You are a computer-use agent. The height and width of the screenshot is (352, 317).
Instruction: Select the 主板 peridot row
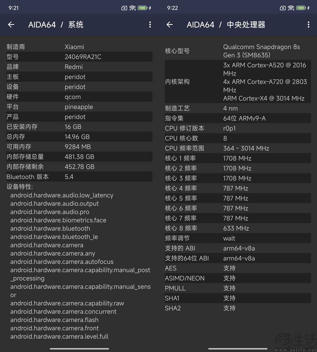click(x=79, y=77)
